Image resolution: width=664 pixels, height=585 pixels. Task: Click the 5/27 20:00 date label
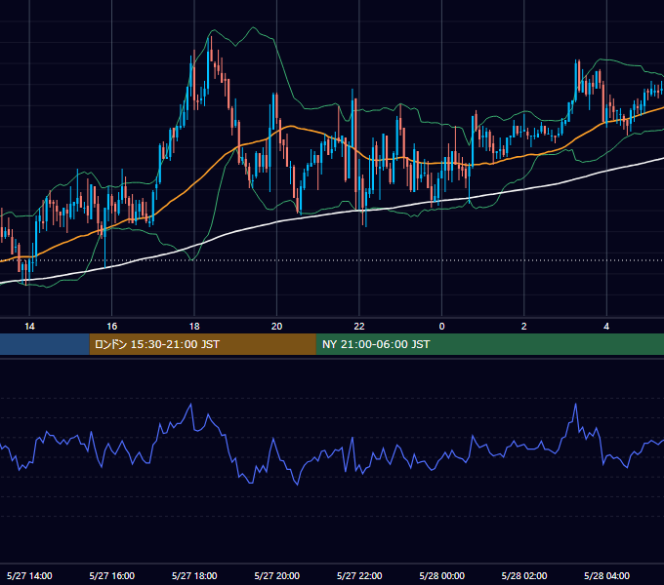[277, 575]
